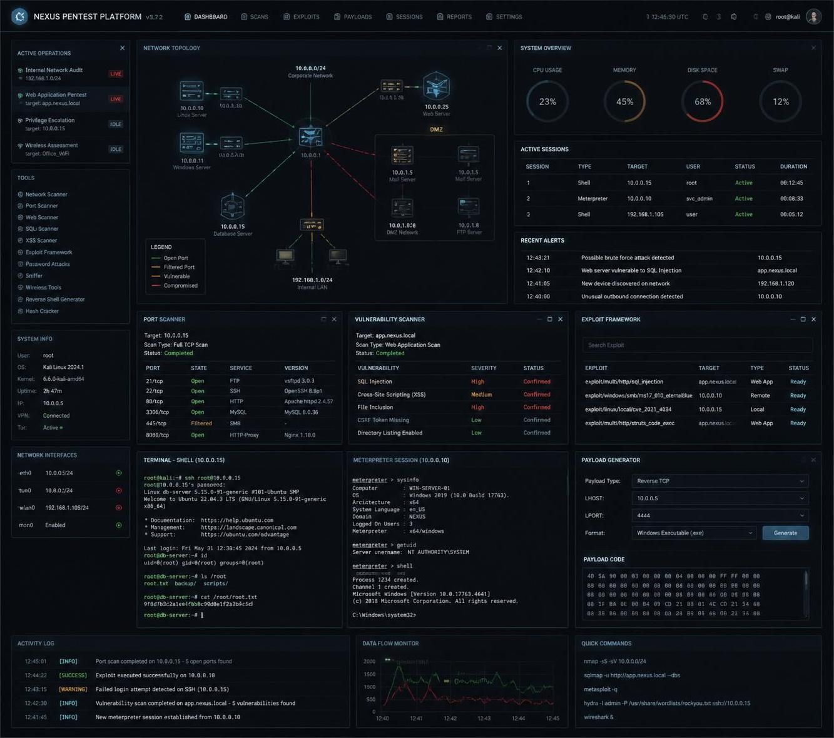Click the LIVE badge for Web Application Pentest
This screenshot has height=738, width=834.
coord(116,99)
